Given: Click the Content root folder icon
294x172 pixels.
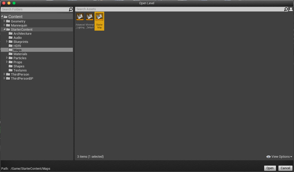Looking at the screenshot, I should coord(6,16).
